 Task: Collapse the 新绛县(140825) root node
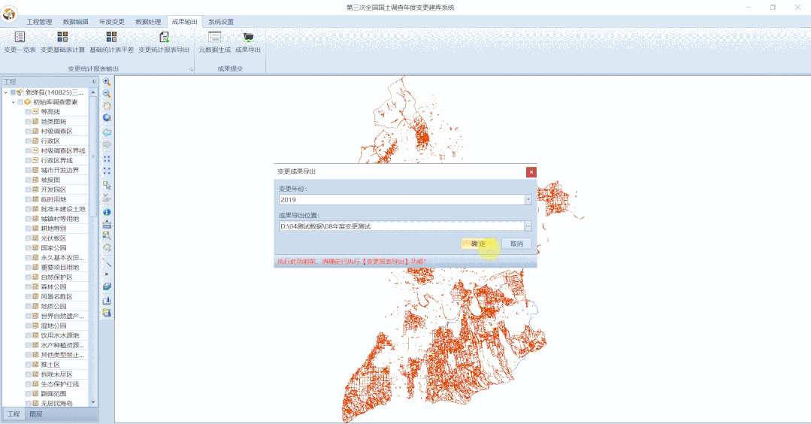(6, 92)
